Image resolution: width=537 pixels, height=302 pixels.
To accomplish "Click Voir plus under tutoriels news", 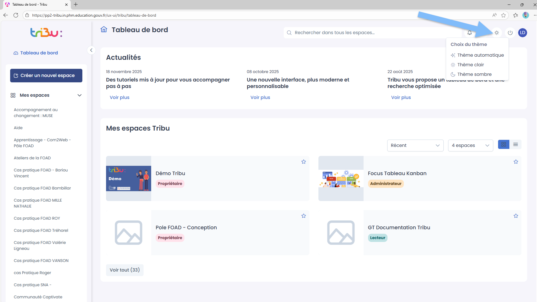I will tap(120, 98).
